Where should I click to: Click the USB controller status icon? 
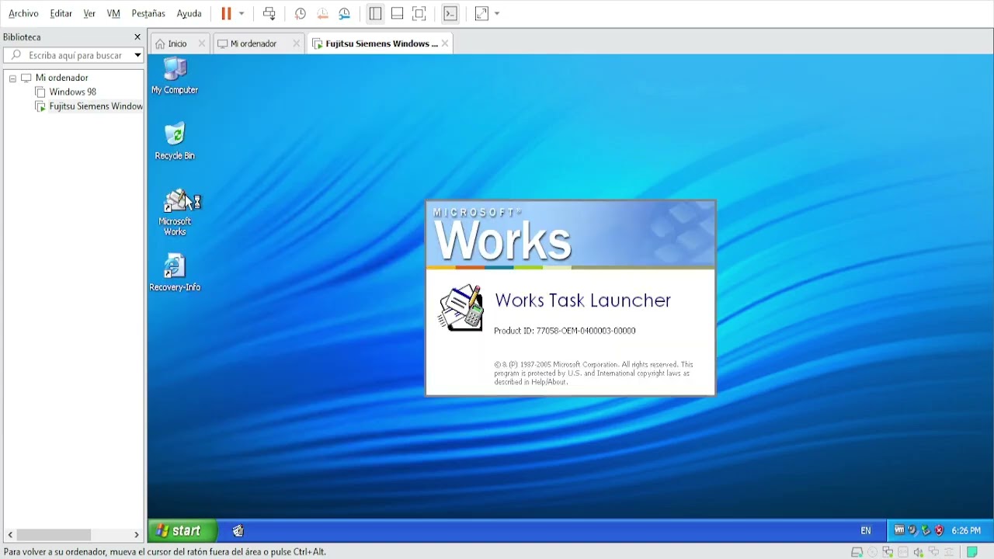point(949,552)
